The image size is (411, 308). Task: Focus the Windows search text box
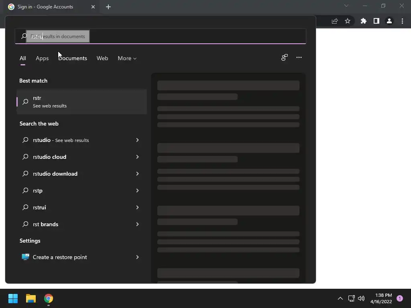click(x=161, y=36)
